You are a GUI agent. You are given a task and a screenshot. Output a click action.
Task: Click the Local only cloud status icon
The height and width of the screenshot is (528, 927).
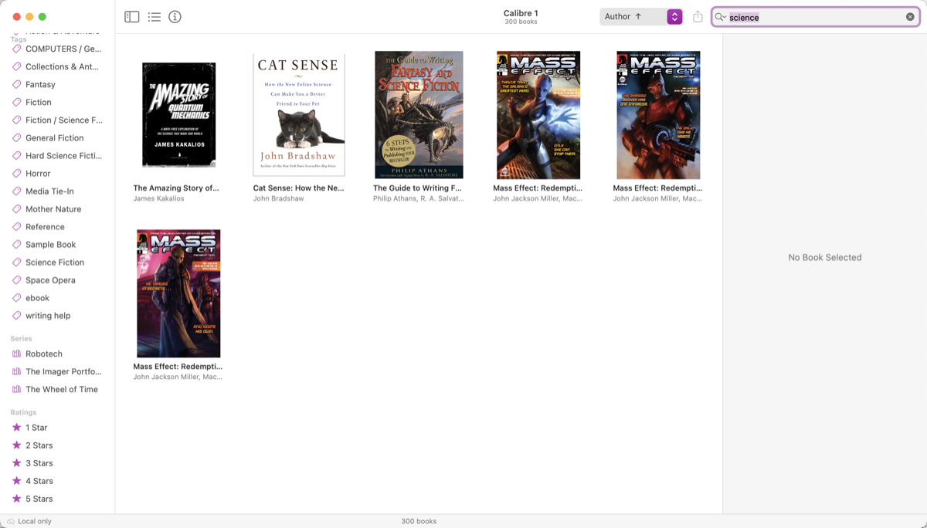click(x=11, y=521)
